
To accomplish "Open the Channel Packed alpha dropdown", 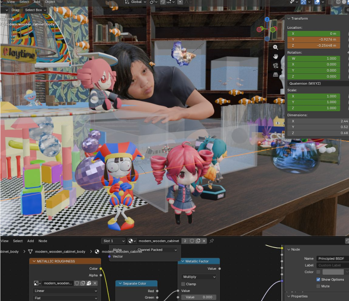I will click(157, 250).
